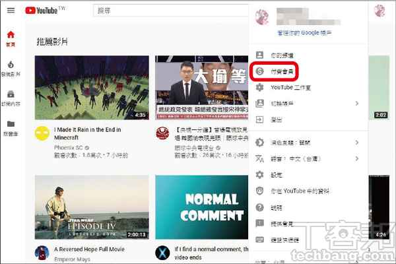Open Phoenix SC channel avatar
This screenshot has width=396, height=264.
tap(42, 133)
